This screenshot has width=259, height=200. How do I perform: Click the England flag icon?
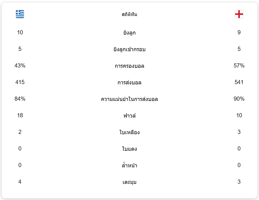click(x=239, y=14)
